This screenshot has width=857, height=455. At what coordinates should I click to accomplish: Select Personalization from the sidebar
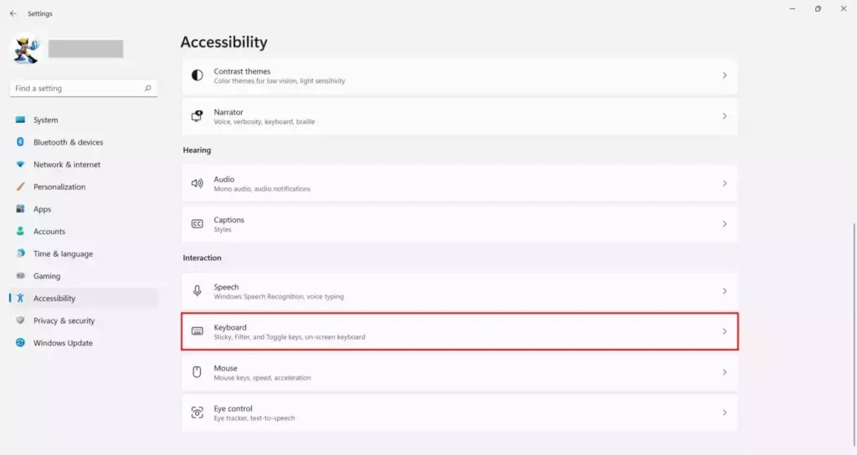pos(59,187)
